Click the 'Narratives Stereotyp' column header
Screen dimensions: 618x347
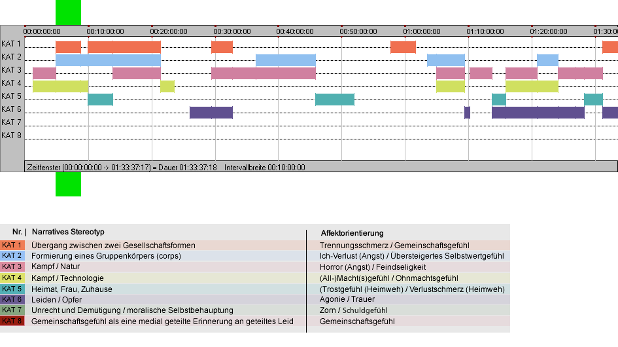(x=68, y=232)
